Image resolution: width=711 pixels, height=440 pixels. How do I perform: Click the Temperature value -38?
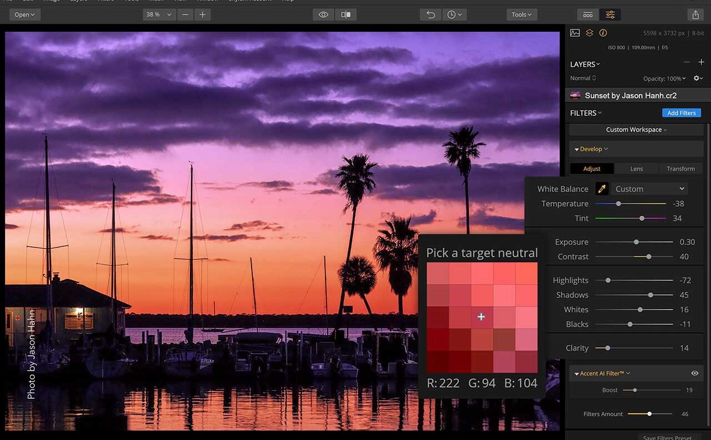(x=678, y=204)
